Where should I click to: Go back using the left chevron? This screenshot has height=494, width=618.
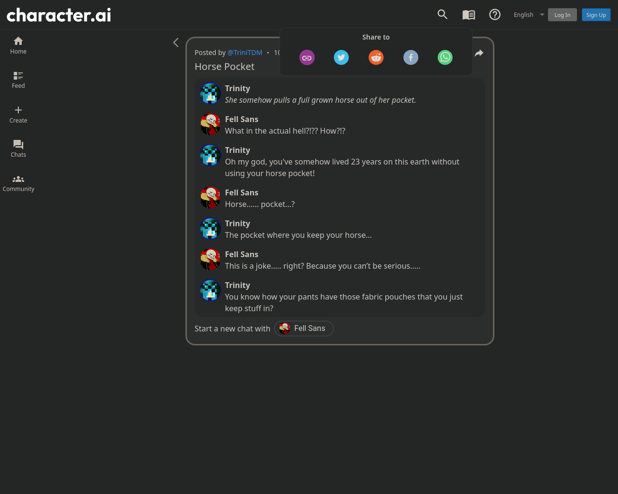coord(176,42)
